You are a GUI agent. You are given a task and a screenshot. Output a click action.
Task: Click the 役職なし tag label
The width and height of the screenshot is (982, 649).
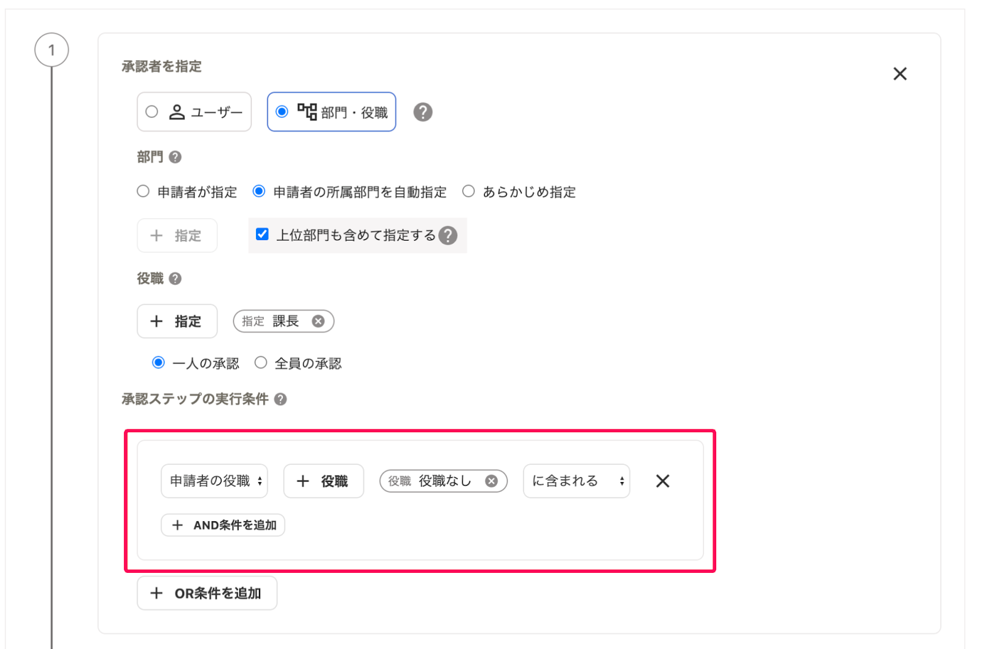(445, 481)
